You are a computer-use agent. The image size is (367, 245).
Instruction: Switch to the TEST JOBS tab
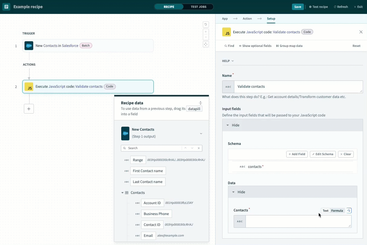(x=199, y=6)
